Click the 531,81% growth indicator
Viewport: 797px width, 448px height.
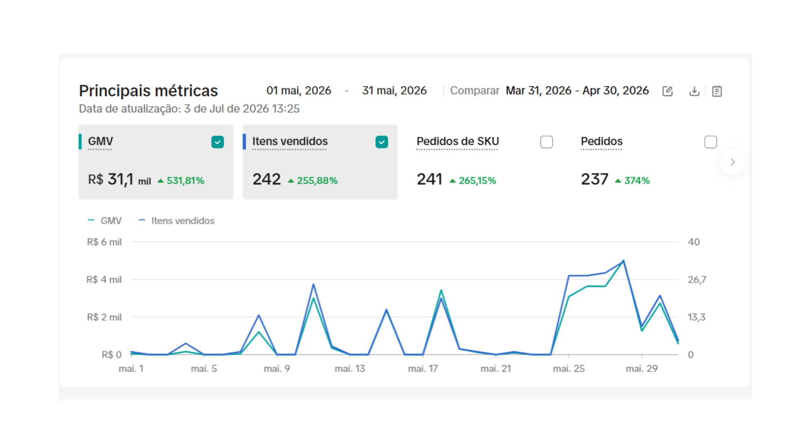point(181,181)
